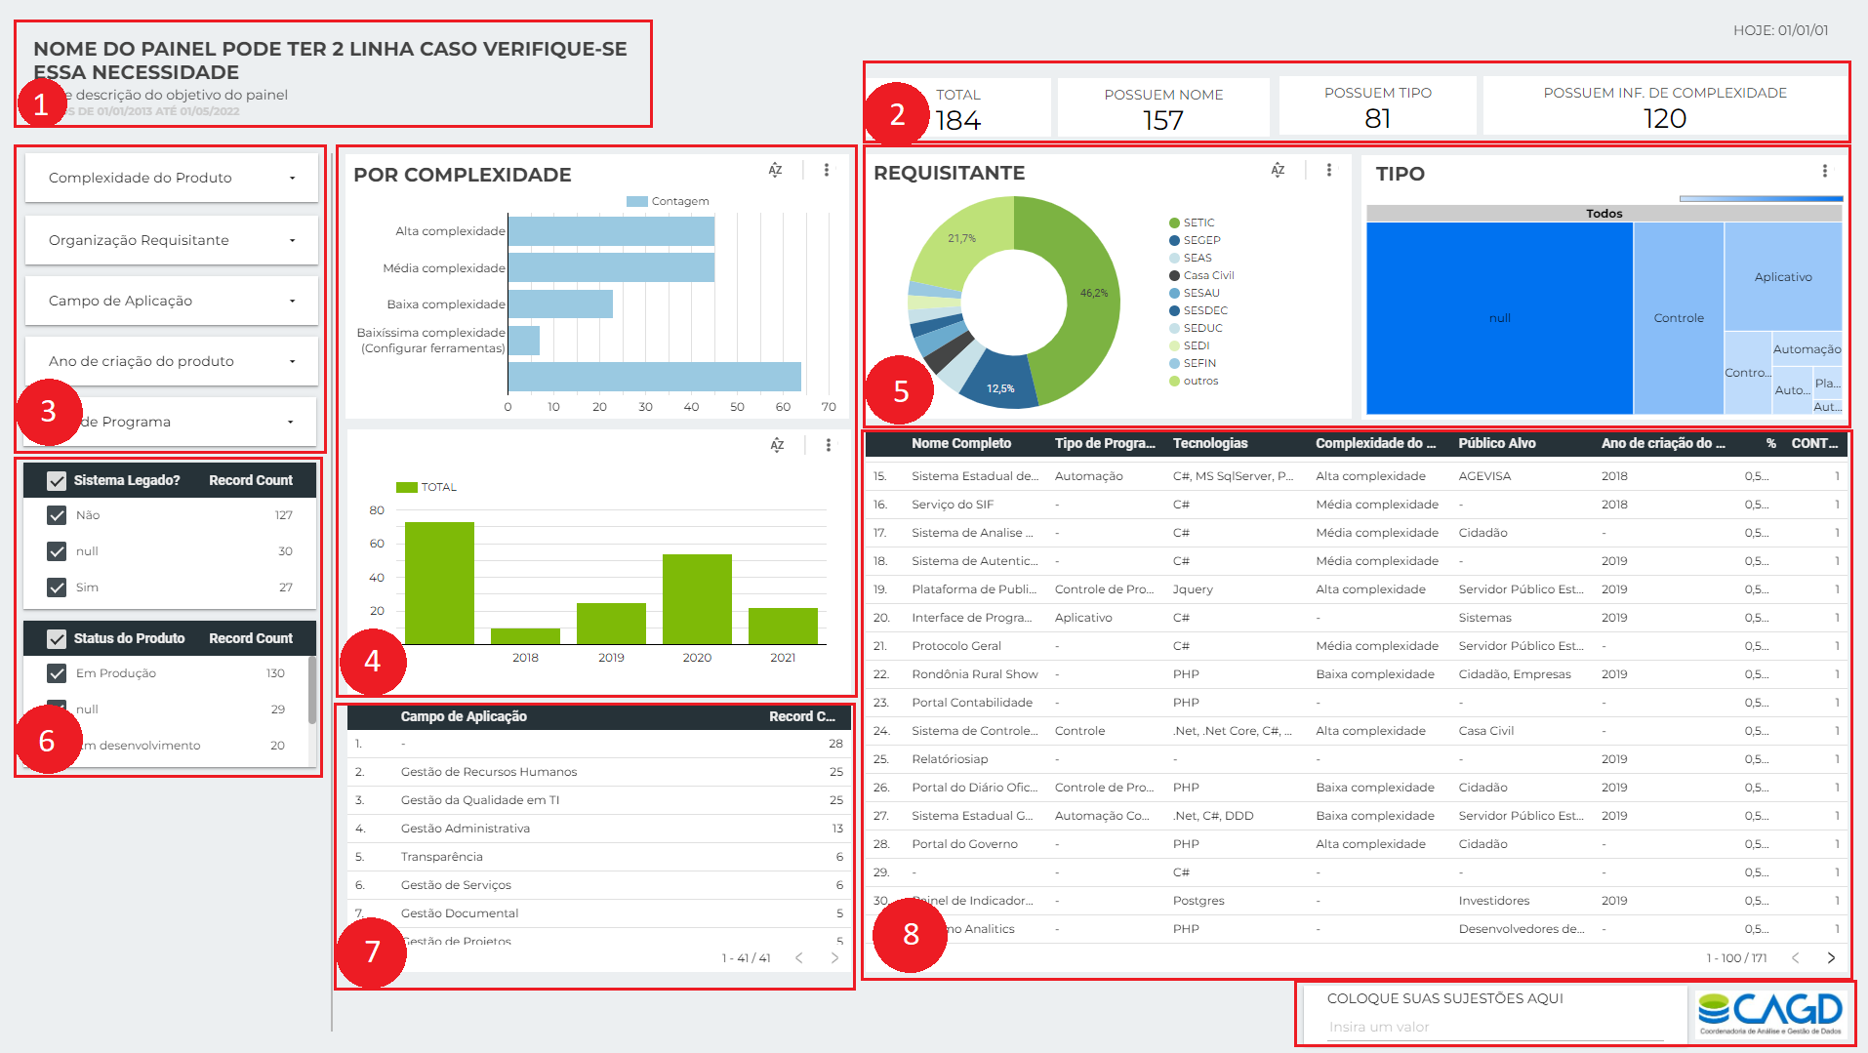Open the Ano de criação do produto dropdown
The image size is (1868, 1053).
pyautogui.click(x=172, y=361)
